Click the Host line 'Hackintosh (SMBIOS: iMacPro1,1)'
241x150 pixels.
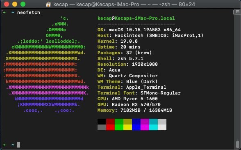pos(159,35)
